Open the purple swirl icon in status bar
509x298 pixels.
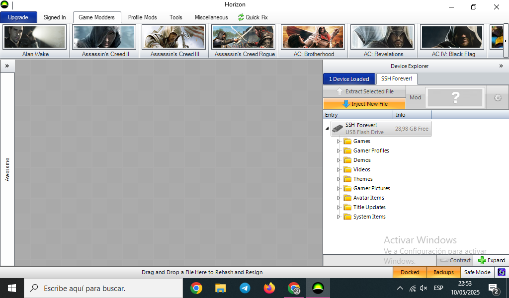click(502, 272)
